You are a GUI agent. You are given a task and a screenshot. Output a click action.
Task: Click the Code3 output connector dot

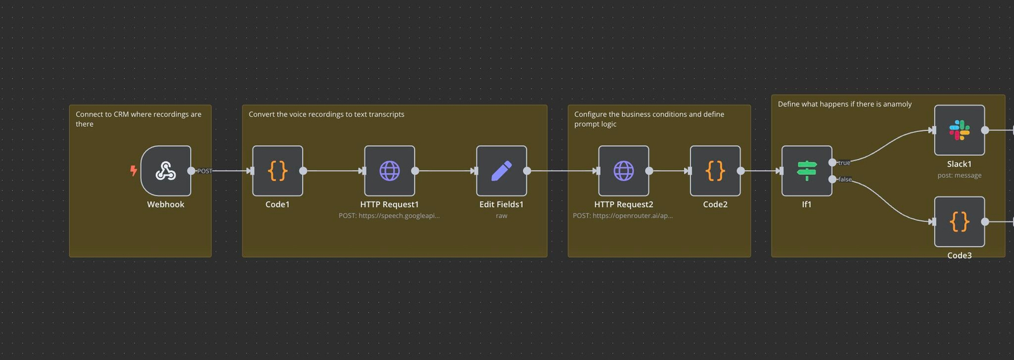click(985, 221)
